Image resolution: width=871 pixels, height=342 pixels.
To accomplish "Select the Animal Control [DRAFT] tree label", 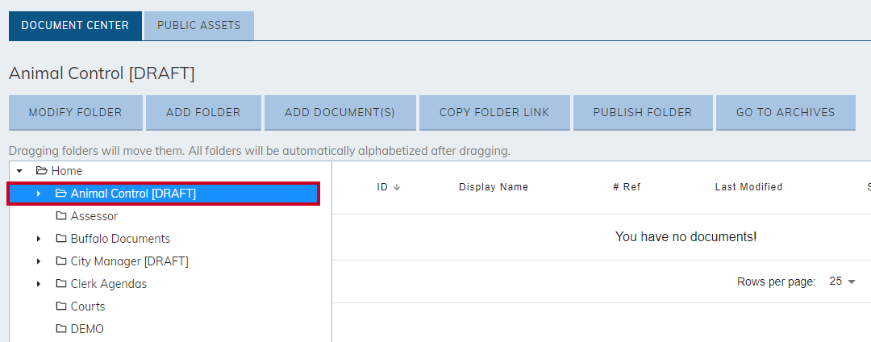I will point(133,194).
